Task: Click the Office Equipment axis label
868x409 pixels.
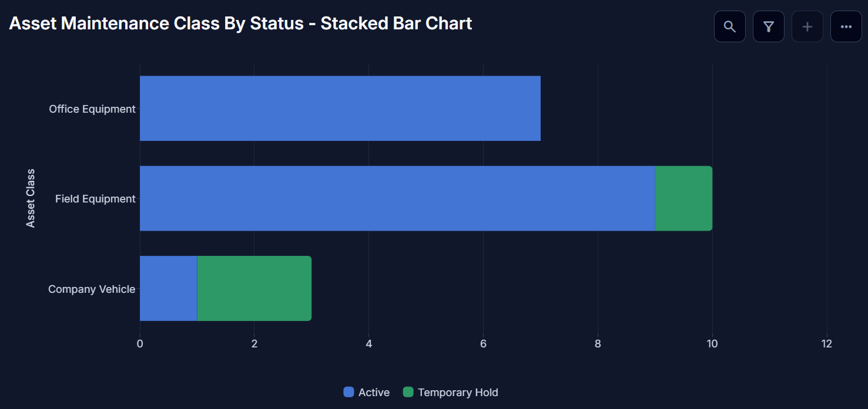Action: (x=92, y=109)
